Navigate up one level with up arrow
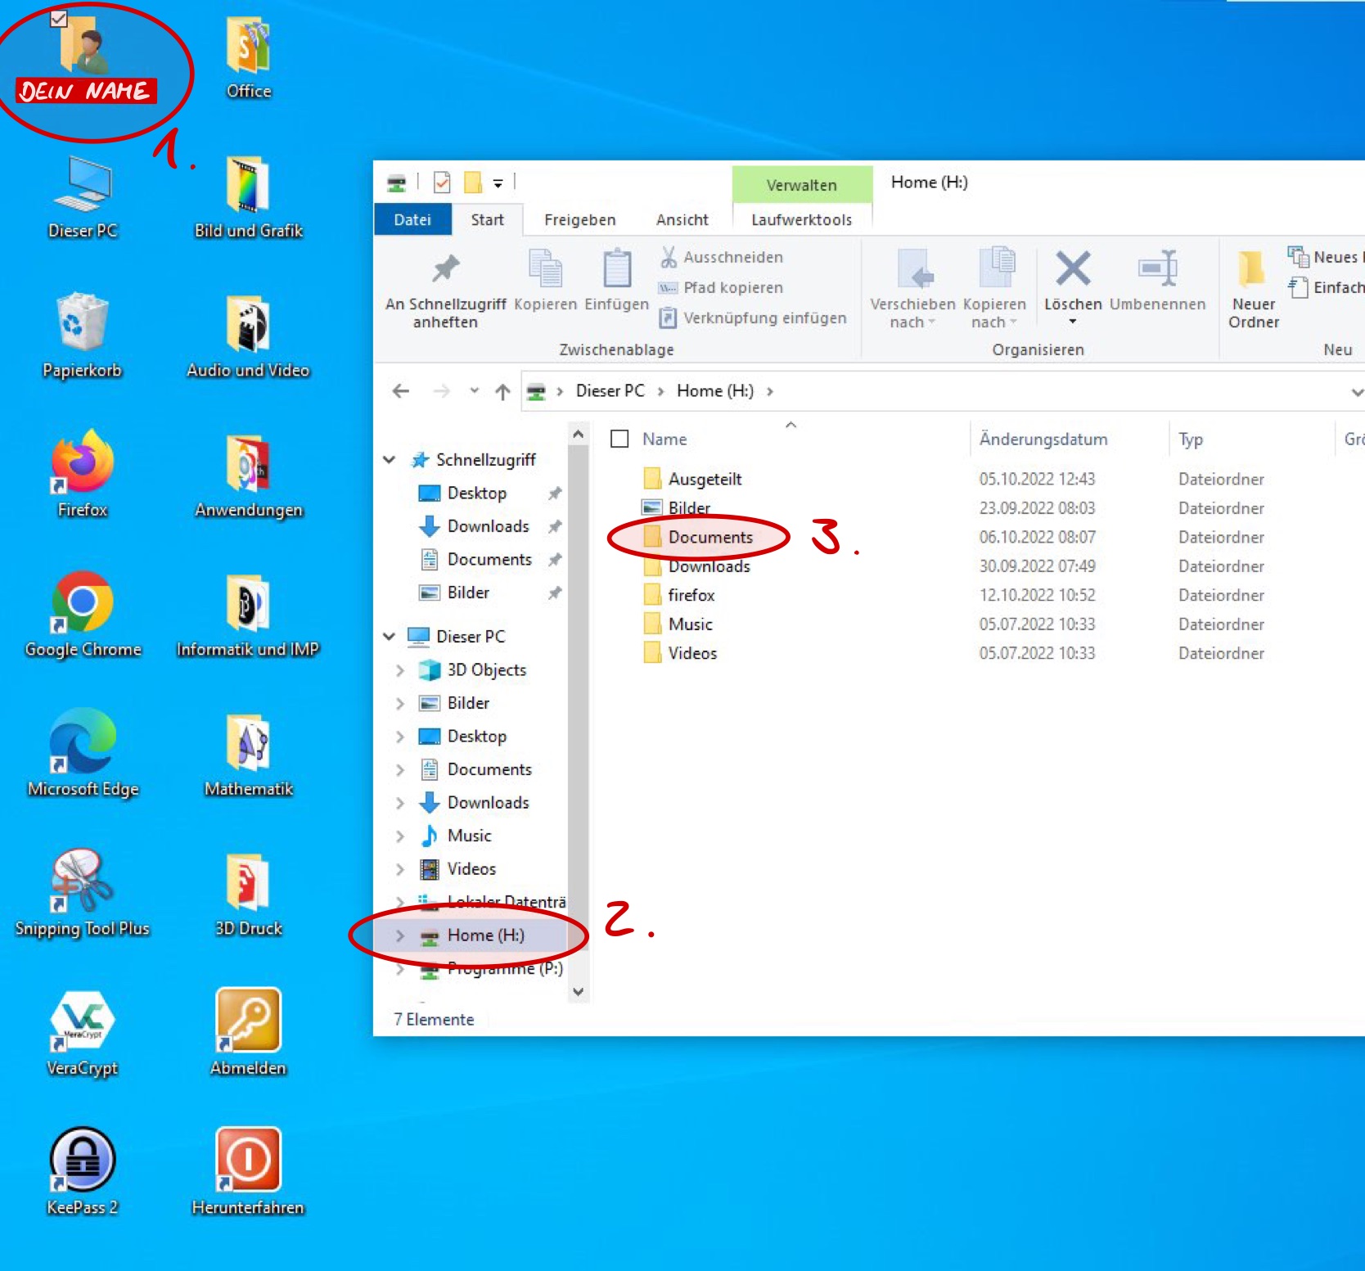1365x1271 pixels. click(502, 392)
